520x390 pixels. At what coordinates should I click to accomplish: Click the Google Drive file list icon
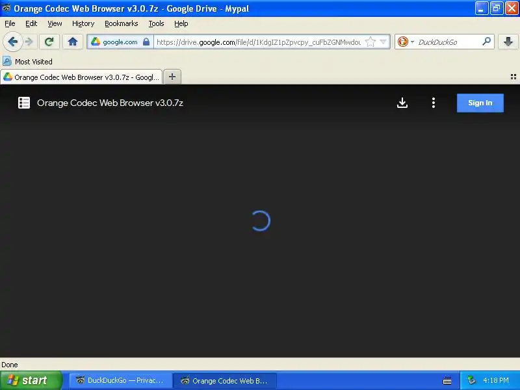[24, 103]
